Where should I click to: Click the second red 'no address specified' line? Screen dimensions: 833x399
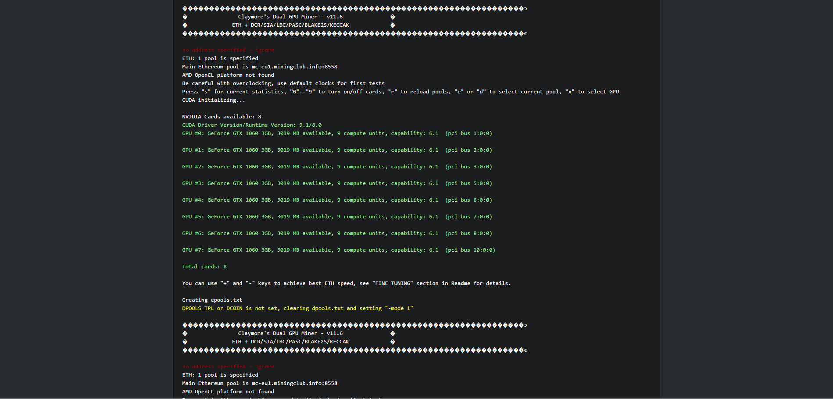pyautogui.click(x=228, y=367)
